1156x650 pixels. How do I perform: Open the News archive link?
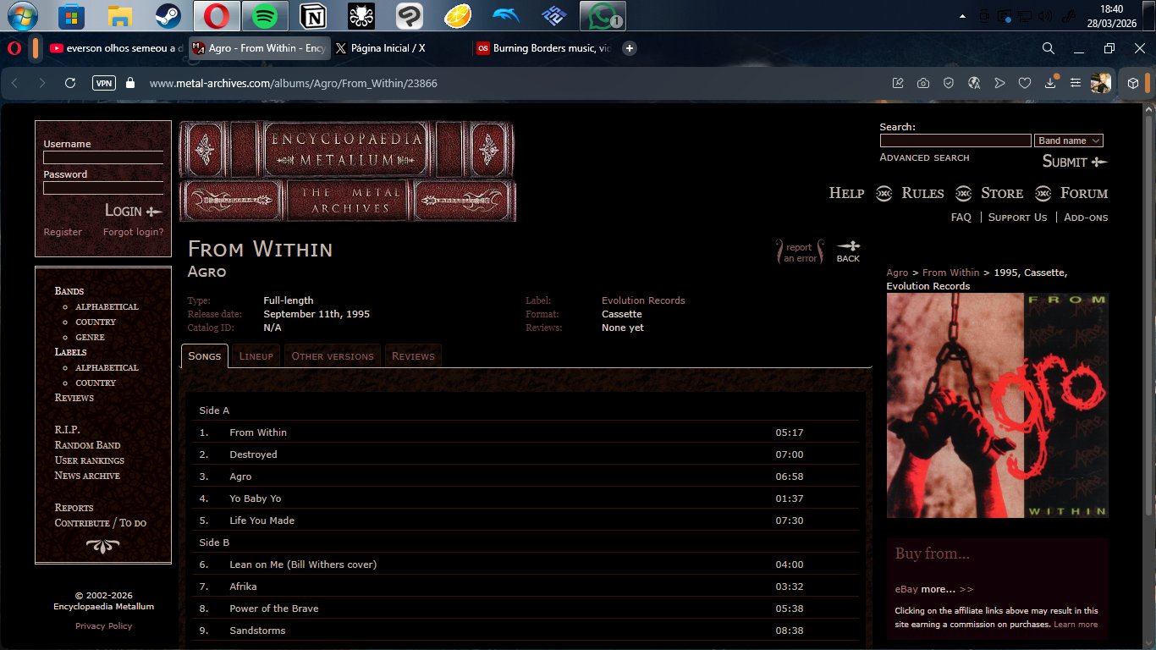[x=87, y=476]
